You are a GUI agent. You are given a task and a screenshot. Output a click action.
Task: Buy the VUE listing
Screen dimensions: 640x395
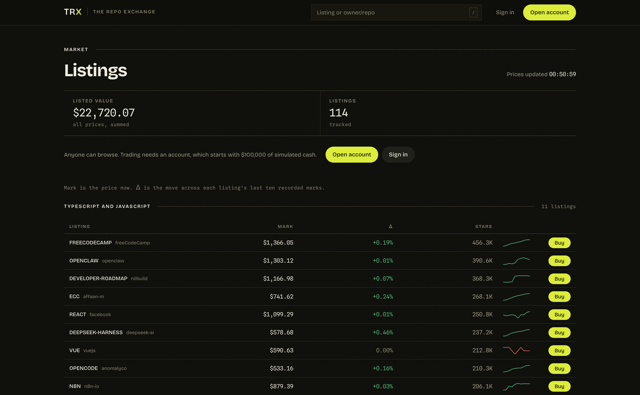(559, 351)
